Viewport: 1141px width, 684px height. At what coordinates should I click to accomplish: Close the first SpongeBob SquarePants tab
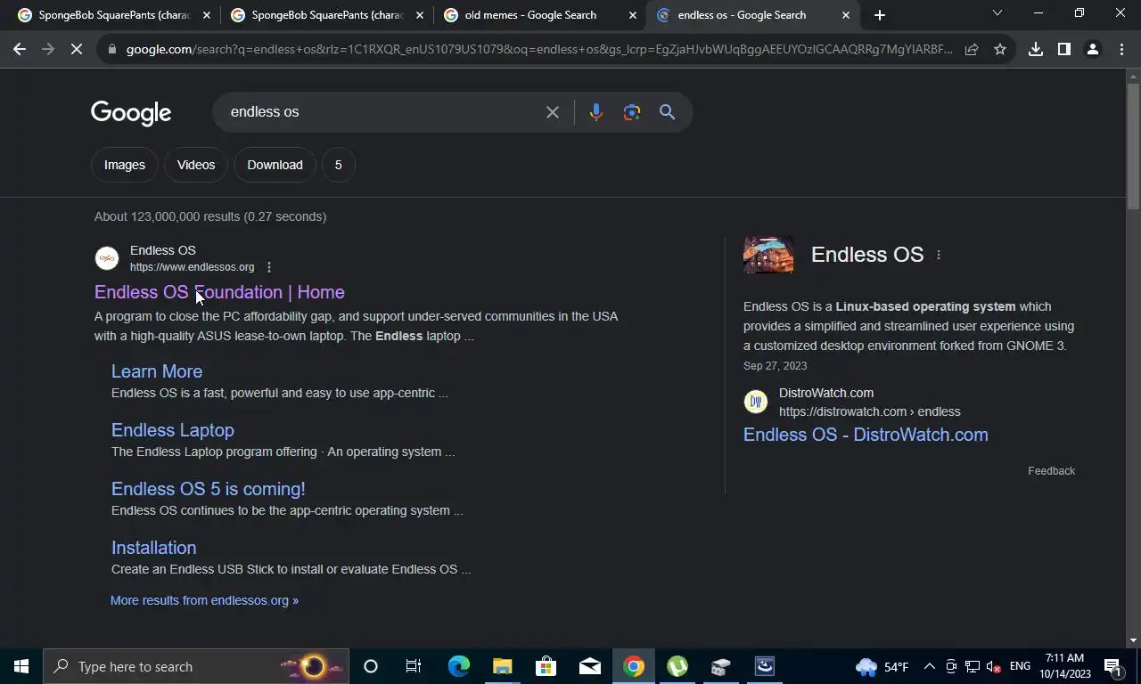[207, 15]
